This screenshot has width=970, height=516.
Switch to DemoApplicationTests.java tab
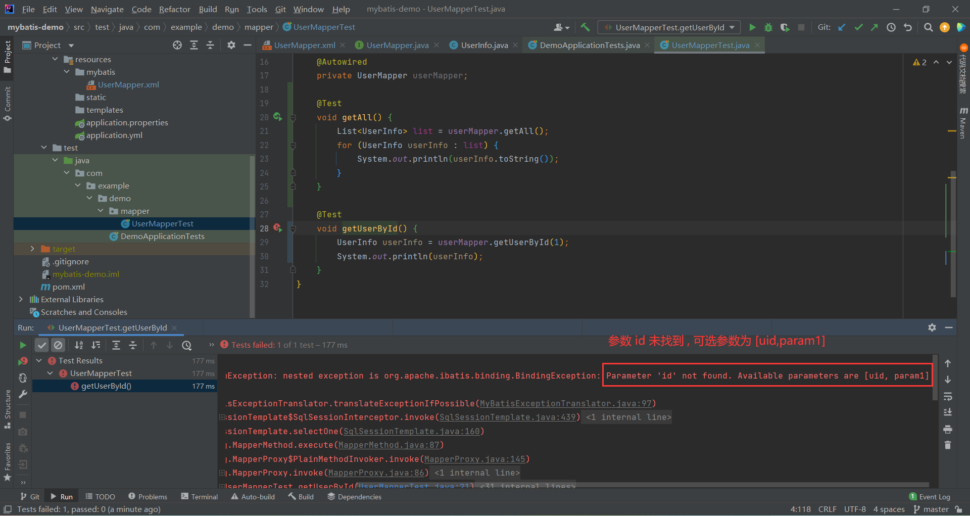(590, 45)
